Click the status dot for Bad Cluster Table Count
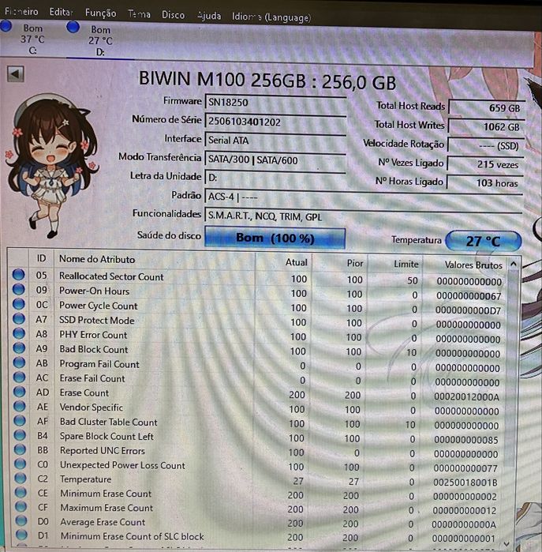Screen dimensions: 542x552 20,420
